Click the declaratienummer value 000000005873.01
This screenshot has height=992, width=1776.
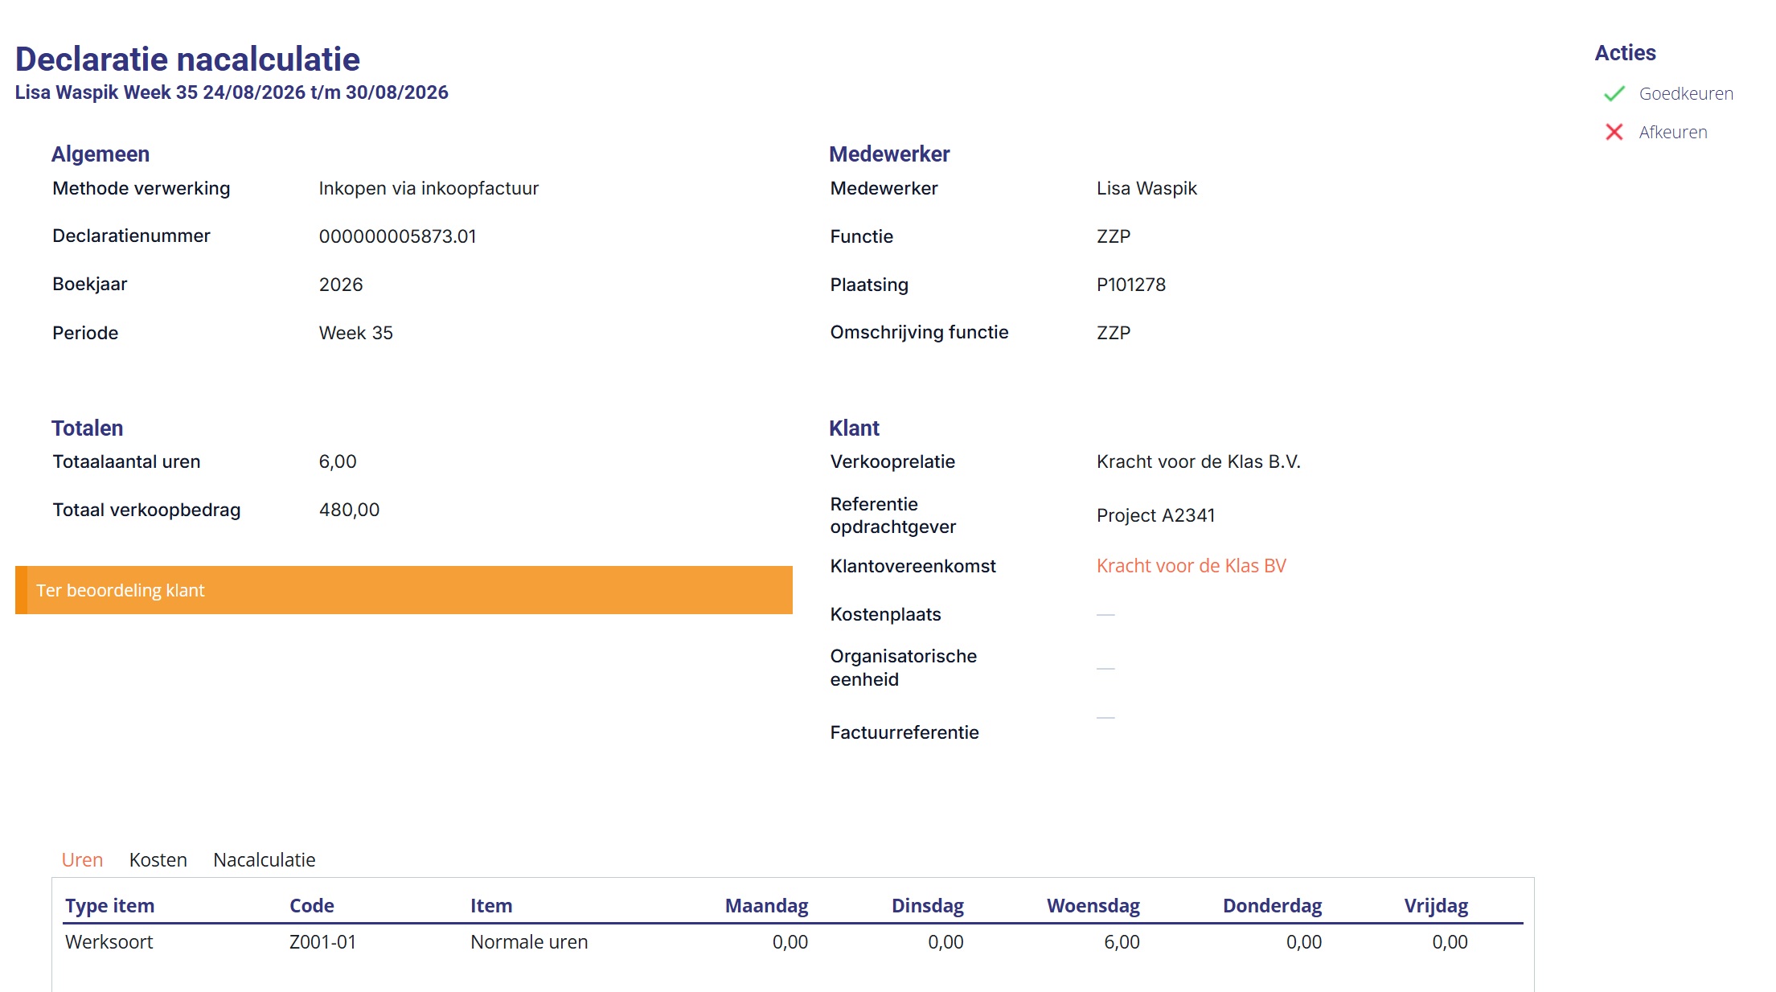(x=397, y=236)
